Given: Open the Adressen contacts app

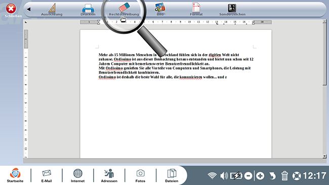Looking at the screenshot, I should [x=109, y=176].
